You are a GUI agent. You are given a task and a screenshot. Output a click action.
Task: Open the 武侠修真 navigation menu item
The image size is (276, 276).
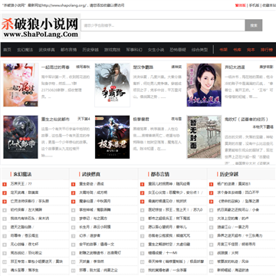[x=47, y=50]
